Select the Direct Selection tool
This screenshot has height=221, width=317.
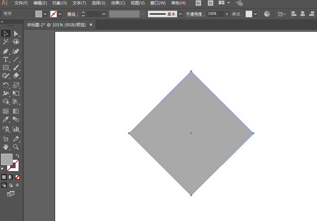16,33
